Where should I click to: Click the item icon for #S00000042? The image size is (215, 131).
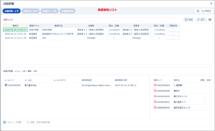pyautogui.click(x=155, y=107)
